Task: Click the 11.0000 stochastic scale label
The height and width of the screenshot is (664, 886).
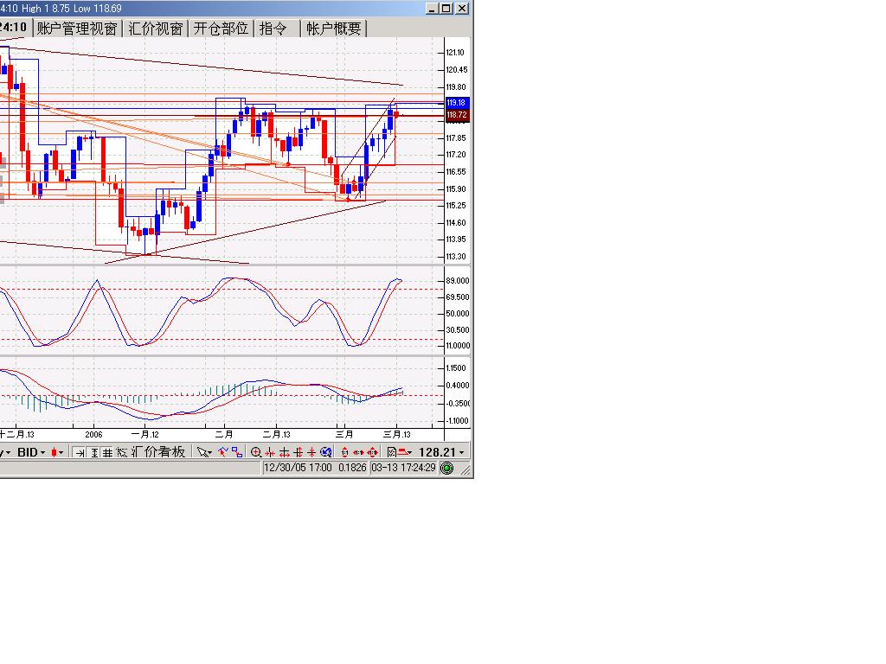Action: click(457, 346)
